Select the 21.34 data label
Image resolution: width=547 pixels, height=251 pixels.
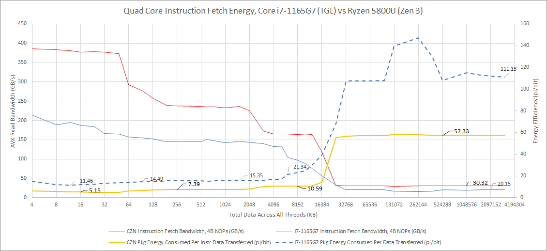tap(300, 167)
